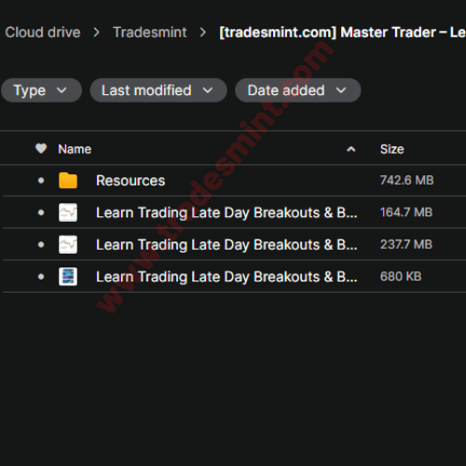Click the current Master Trader breadcrumb
466x466 pixels.
[x=342, y=33]
